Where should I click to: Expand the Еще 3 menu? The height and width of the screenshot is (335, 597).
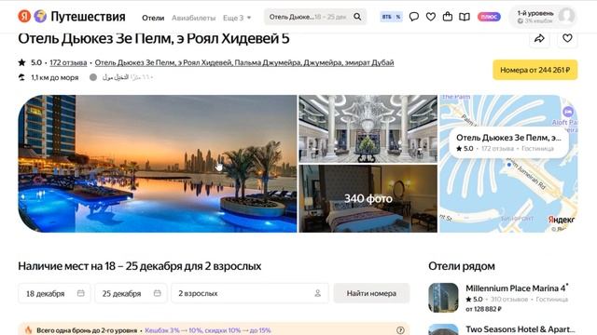point(237,18)
